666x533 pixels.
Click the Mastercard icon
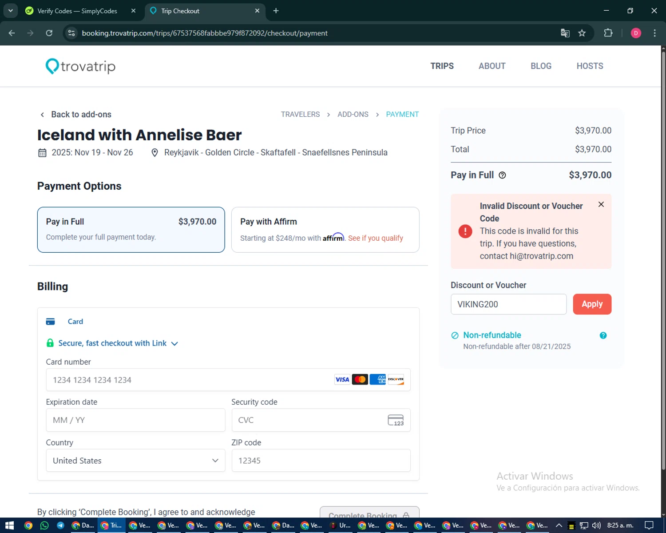(360, 379)
